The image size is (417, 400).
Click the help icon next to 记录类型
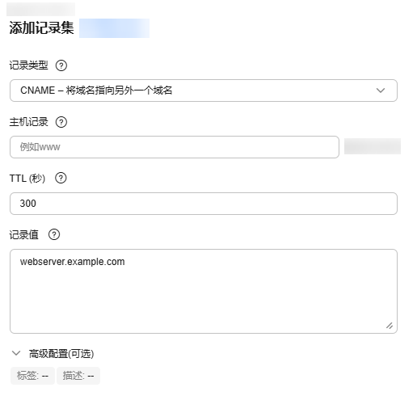[61, 65]
